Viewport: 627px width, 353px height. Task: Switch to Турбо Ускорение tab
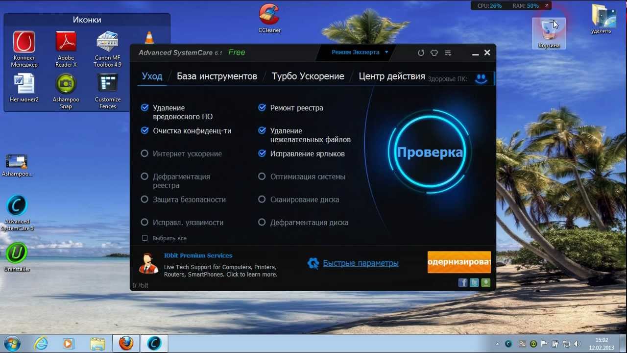click(308, 76)
